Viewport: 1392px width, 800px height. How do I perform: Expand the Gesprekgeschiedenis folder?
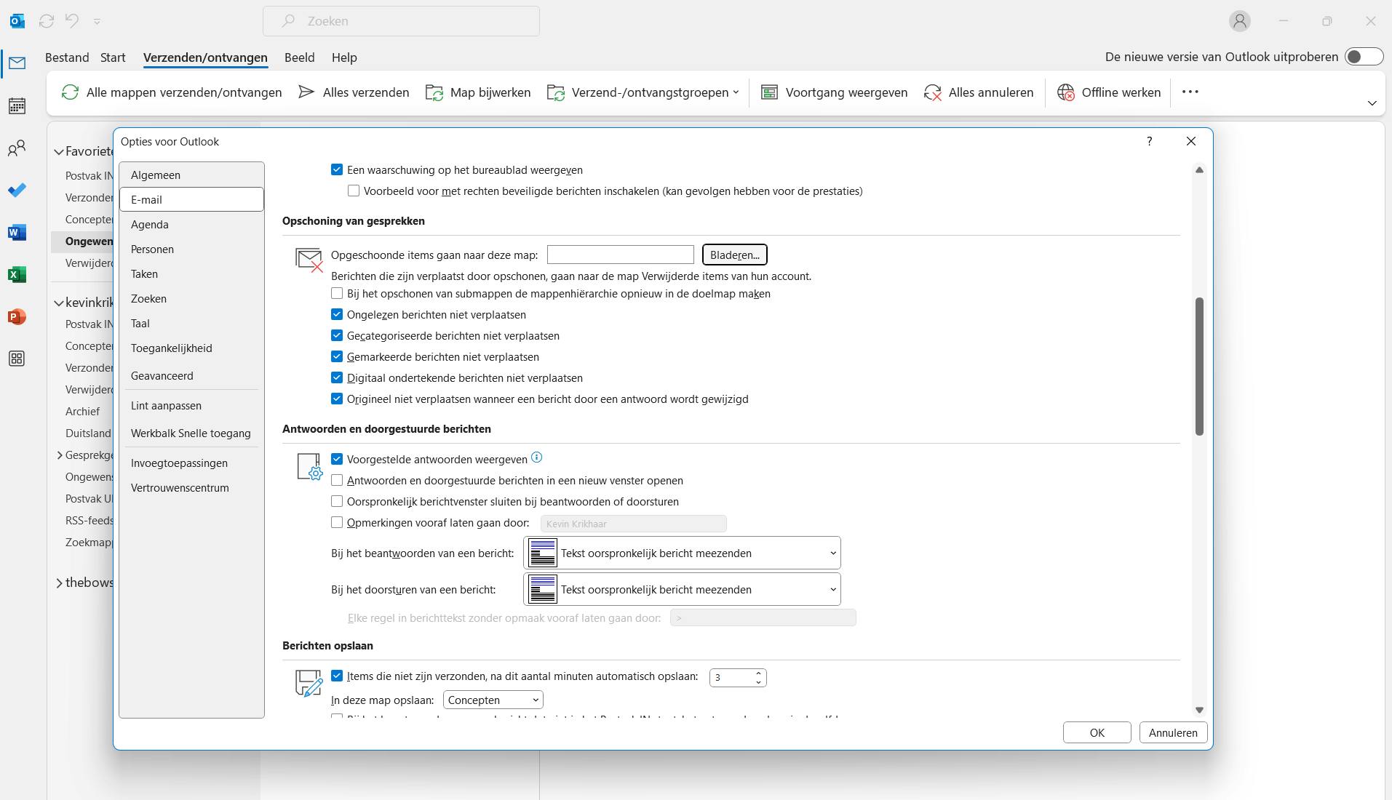point(59,455)
